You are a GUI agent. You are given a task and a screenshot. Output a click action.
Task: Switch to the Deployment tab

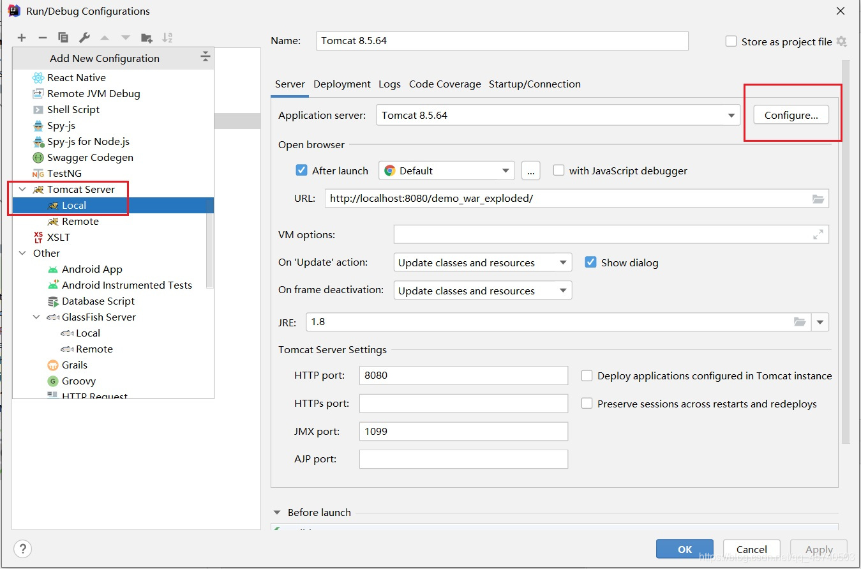(342, 84)
